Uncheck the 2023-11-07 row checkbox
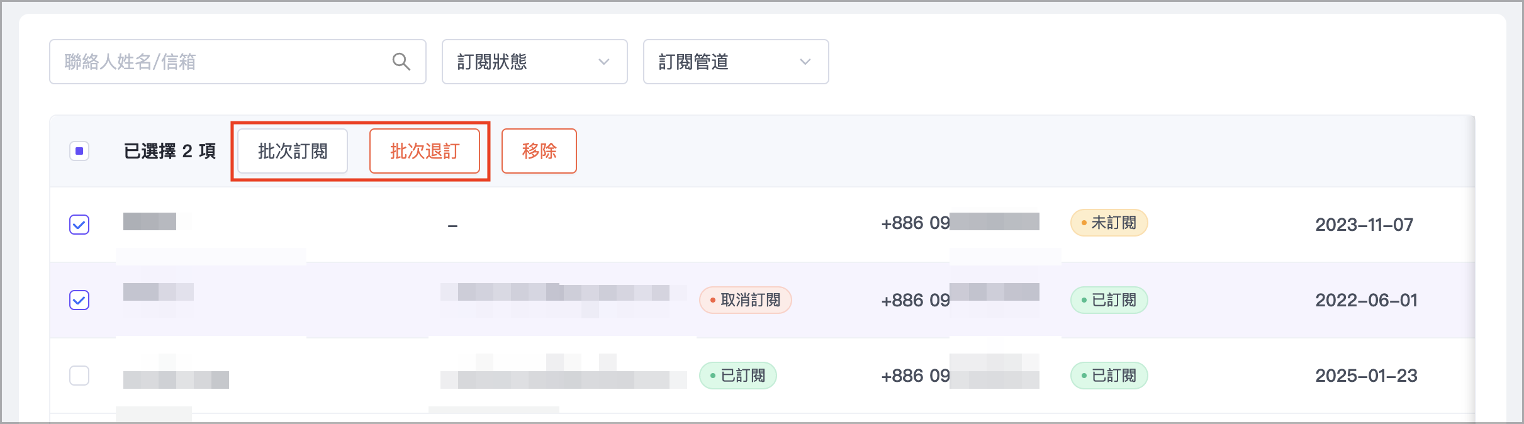1524x424 pixels. 79,225
